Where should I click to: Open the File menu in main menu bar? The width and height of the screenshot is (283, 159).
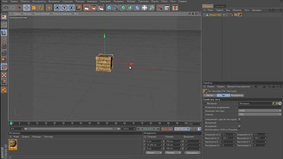[x=5, y=1]
